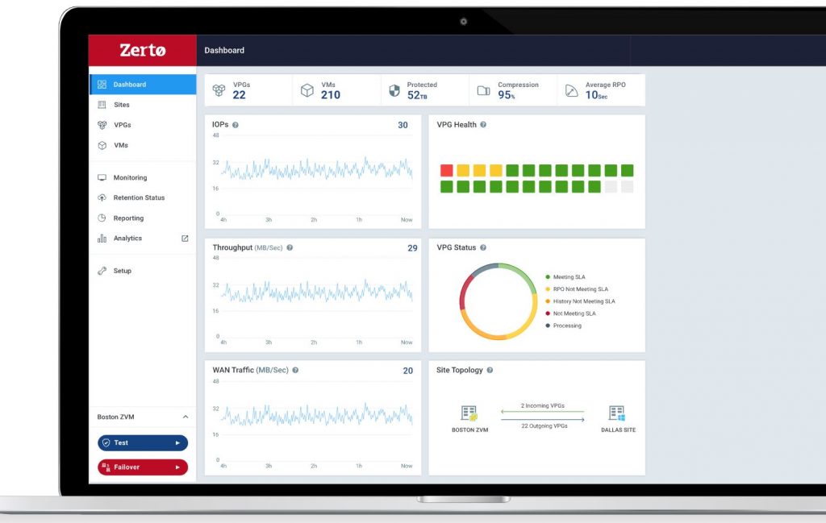Expand the Failover button arrow

(177, 467)
